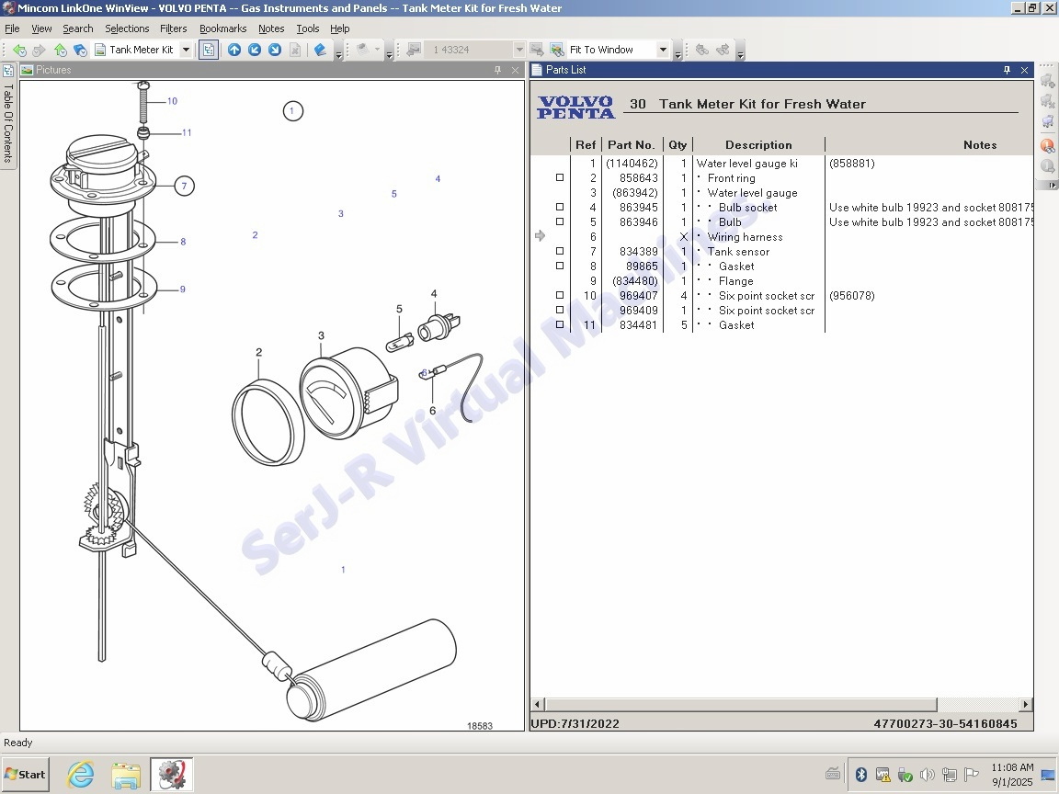Click the orange notes viewer icon
This screenshot has width=1059, height=794.
1047,145
